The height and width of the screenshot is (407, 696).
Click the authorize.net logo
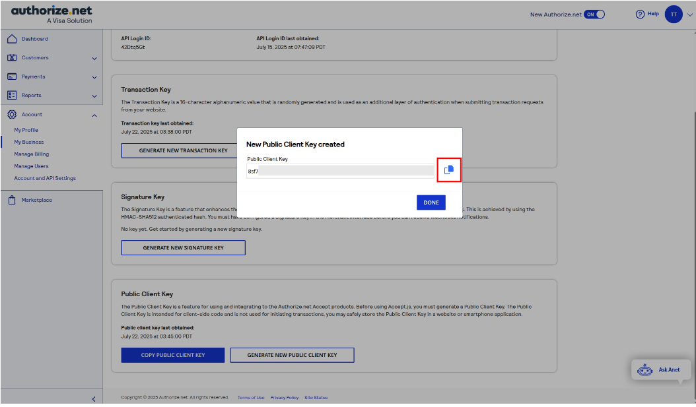pos(52,15)
